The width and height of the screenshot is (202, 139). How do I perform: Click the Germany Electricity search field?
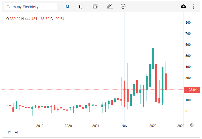(30, 7)
